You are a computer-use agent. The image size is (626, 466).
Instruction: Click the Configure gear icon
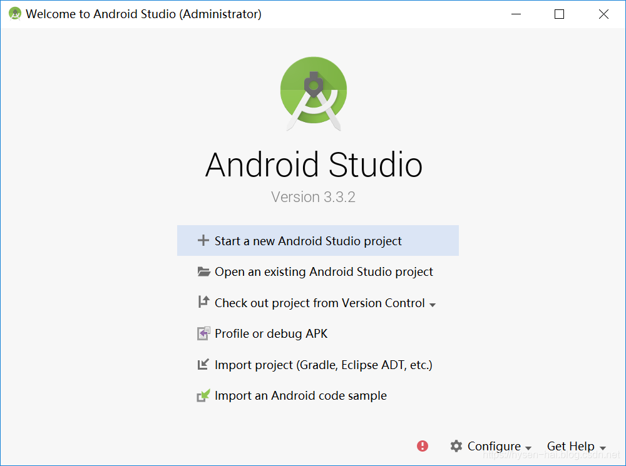click(x=456, y=445)
